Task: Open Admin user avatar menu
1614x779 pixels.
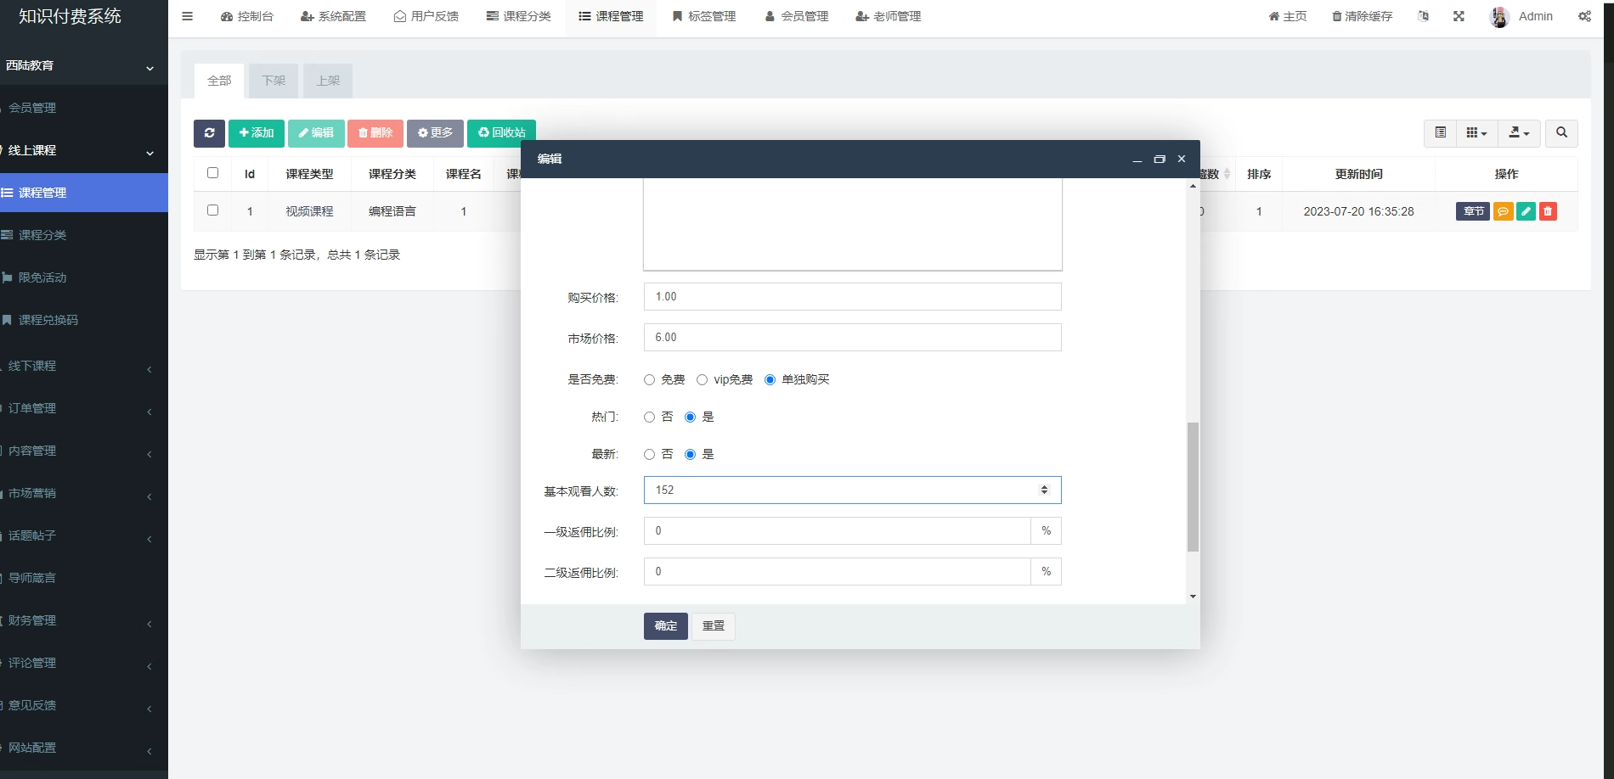Action: tap(1521, 16)
